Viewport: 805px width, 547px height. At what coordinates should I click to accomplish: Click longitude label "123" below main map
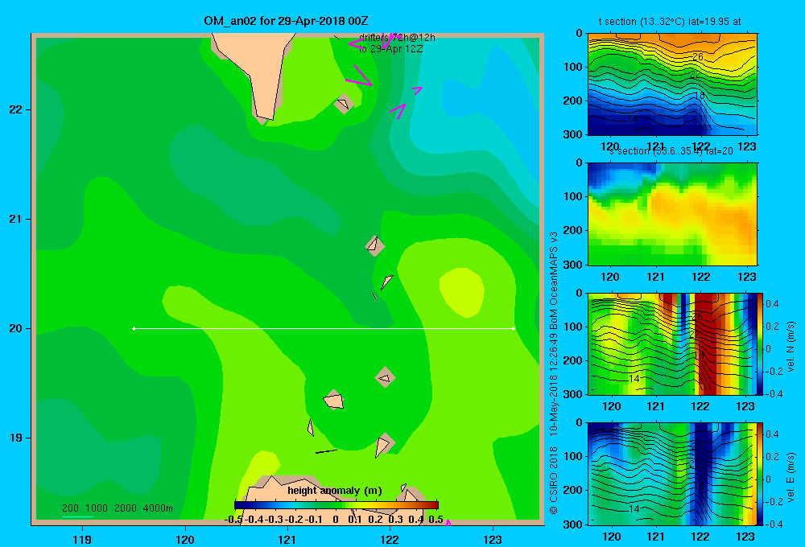click(493, 539)
